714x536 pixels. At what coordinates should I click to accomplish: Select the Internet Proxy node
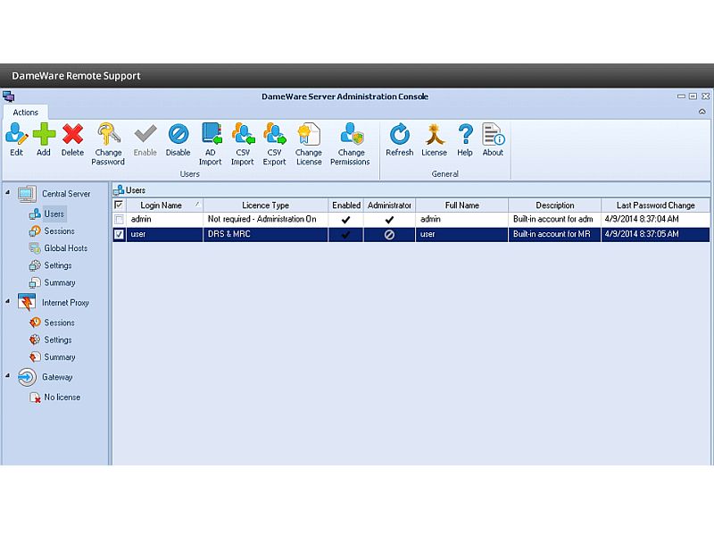tap(54, 303)
